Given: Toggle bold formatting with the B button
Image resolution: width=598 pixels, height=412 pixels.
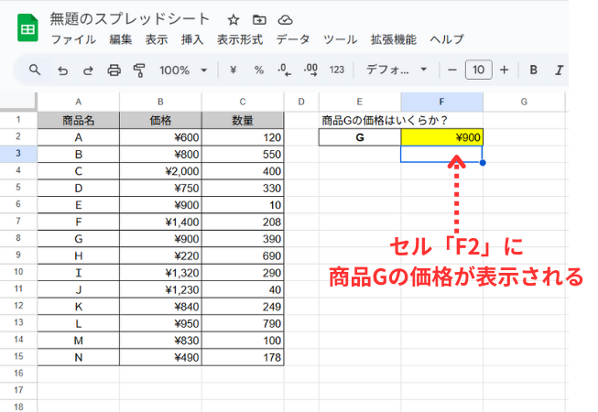Looking at the screenshot, I should click(x=532, y=70).
